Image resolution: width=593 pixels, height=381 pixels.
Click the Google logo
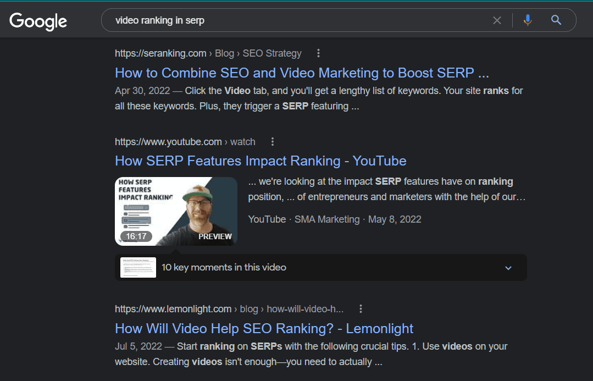[38, 21]
